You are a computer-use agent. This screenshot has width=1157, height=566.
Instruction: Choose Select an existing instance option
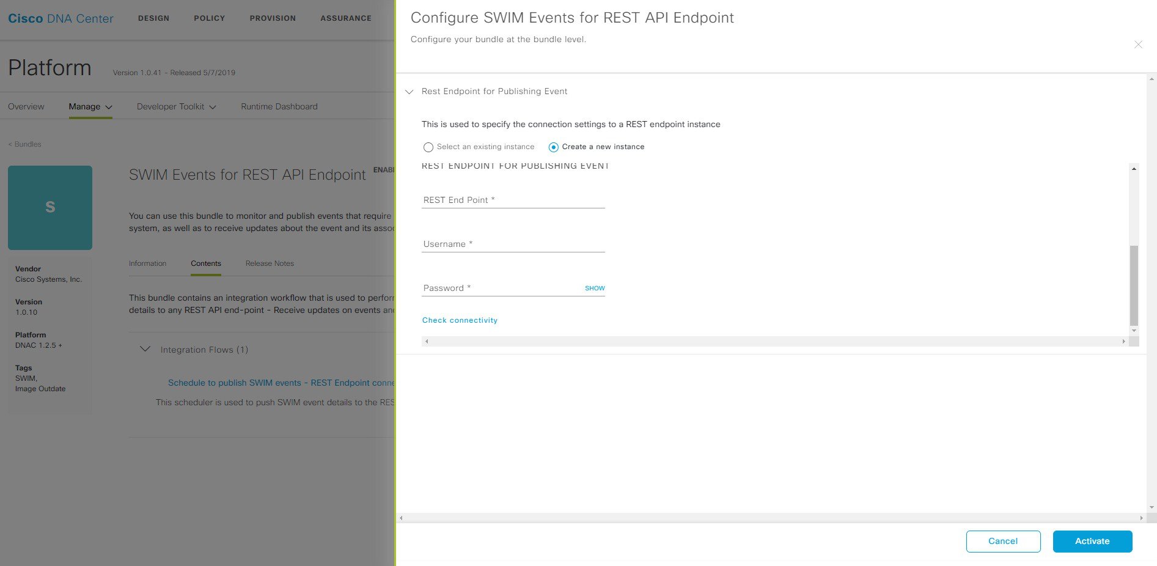click(428, 147)
